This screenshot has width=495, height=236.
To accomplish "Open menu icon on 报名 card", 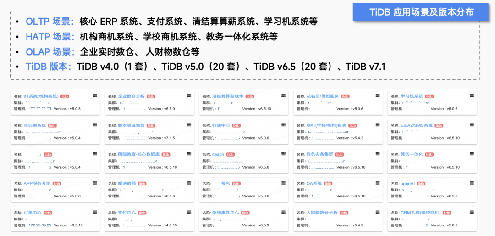I will (283, 183).
